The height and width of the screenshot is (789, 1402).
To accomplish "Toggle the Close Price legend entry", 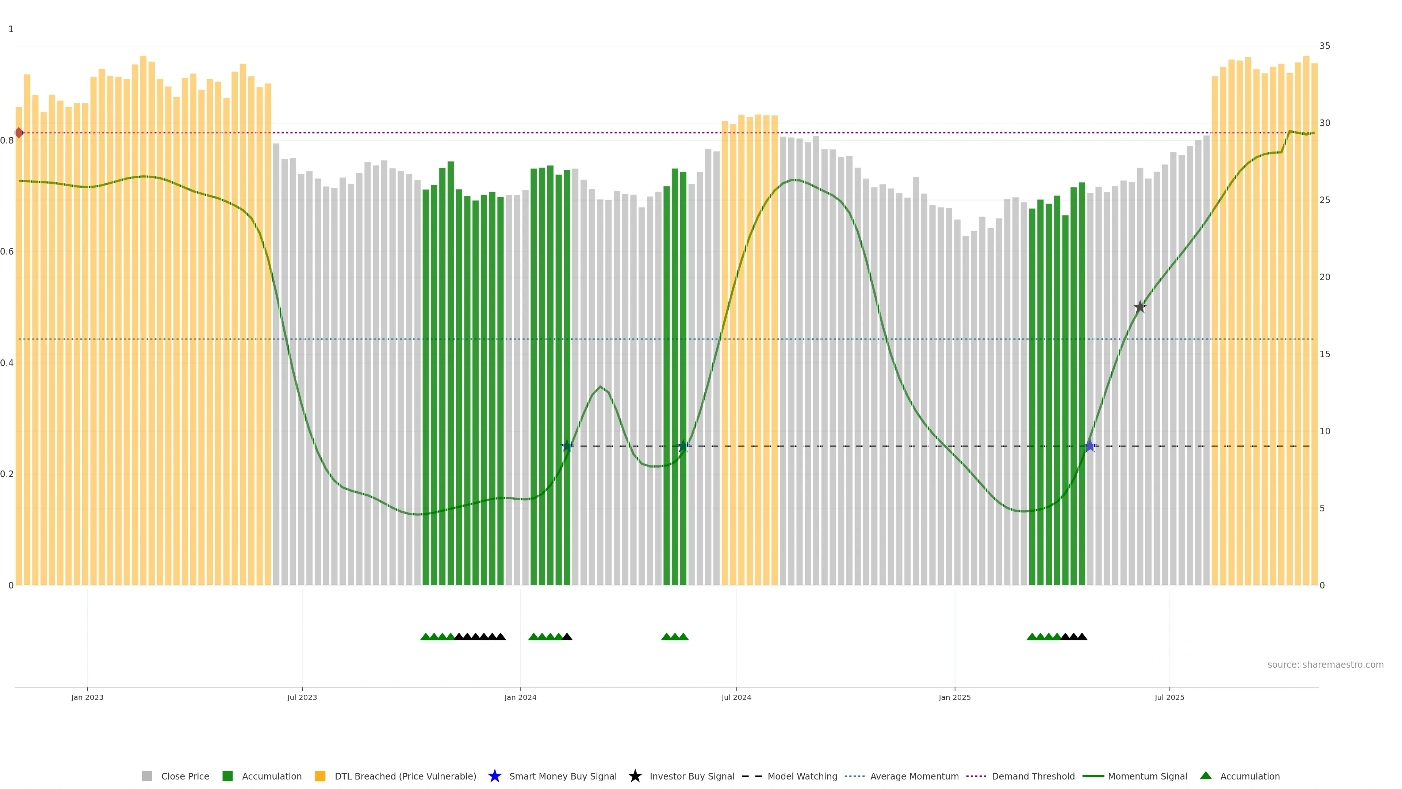I will pyautogui.click(x=184, y=777).
